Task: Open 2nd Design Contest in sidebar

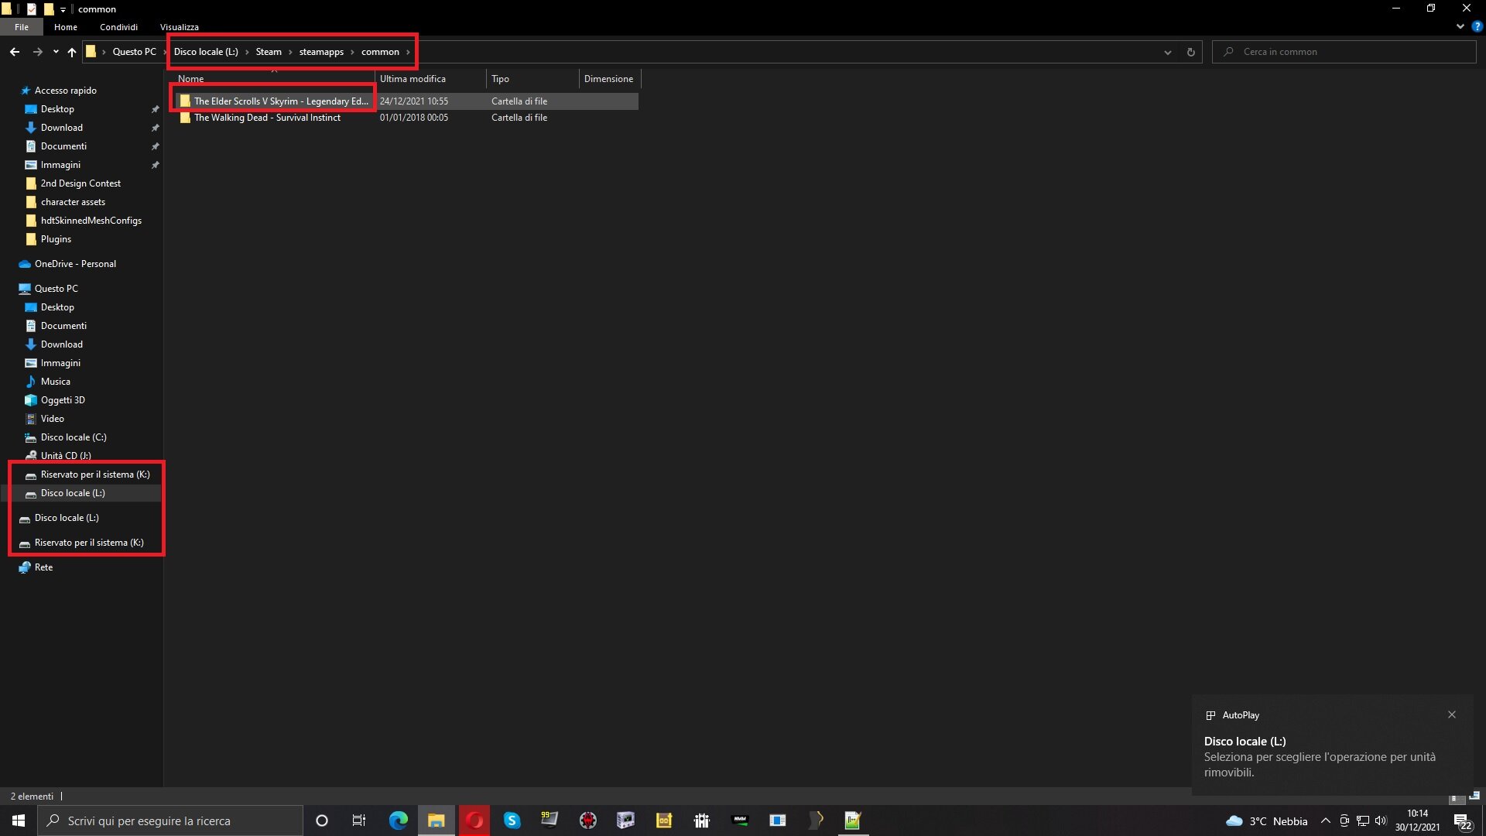Action: (80, 183)
